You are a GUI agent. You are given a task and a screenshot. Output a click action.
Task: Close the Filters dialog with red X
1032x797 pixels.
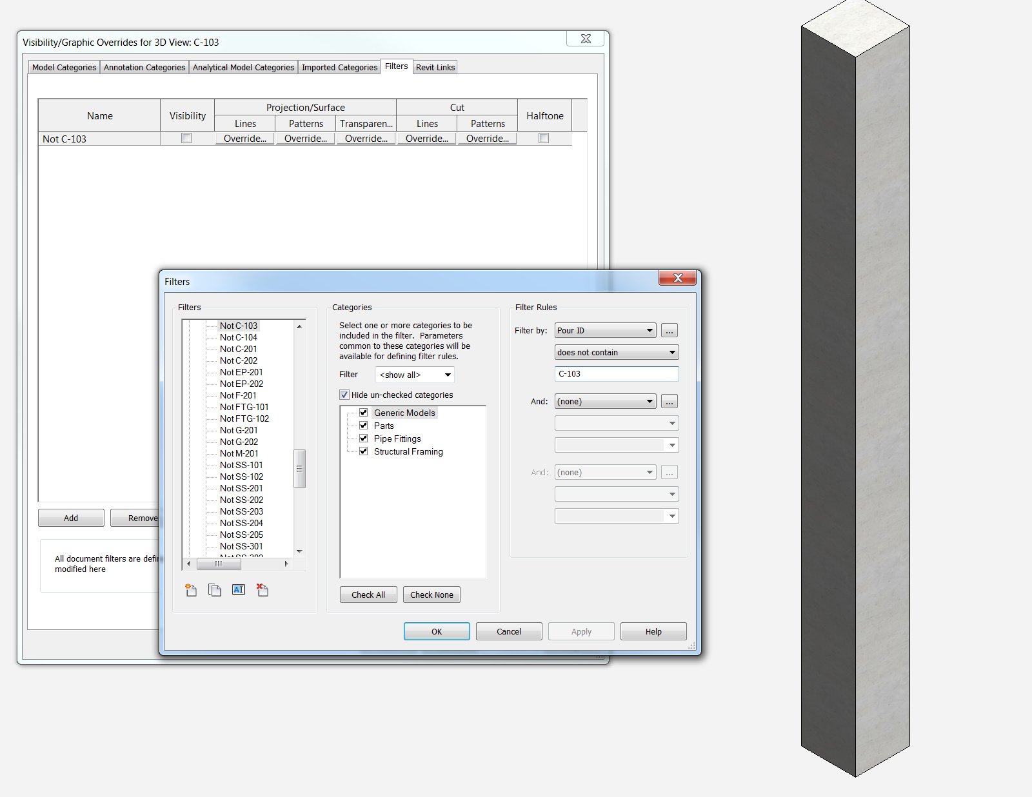[x=677, y=278]
